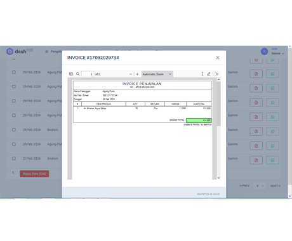Open Find in PDF document
This screenshot has height=241, width=292.
pyautogui.click(x=78, y=74)
